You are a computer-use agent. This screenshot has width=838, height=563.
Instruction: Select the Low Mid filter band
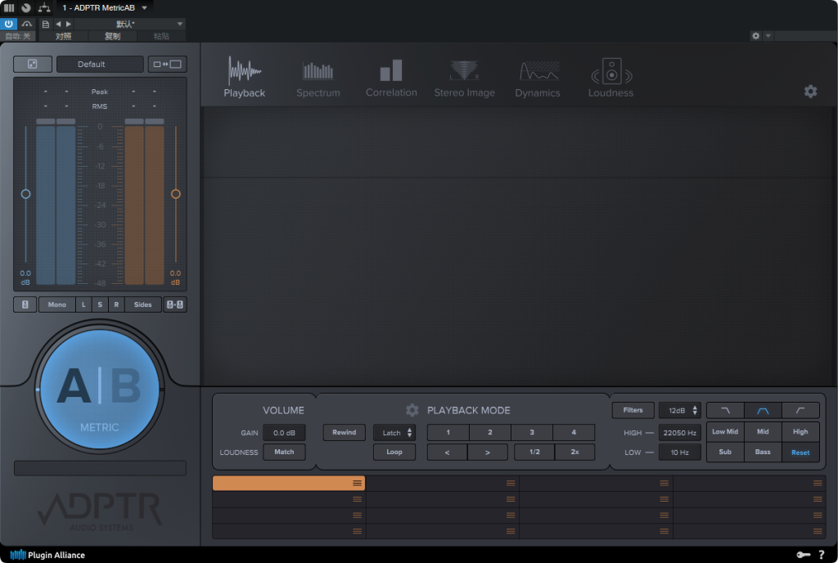click(x=725, y=431)
